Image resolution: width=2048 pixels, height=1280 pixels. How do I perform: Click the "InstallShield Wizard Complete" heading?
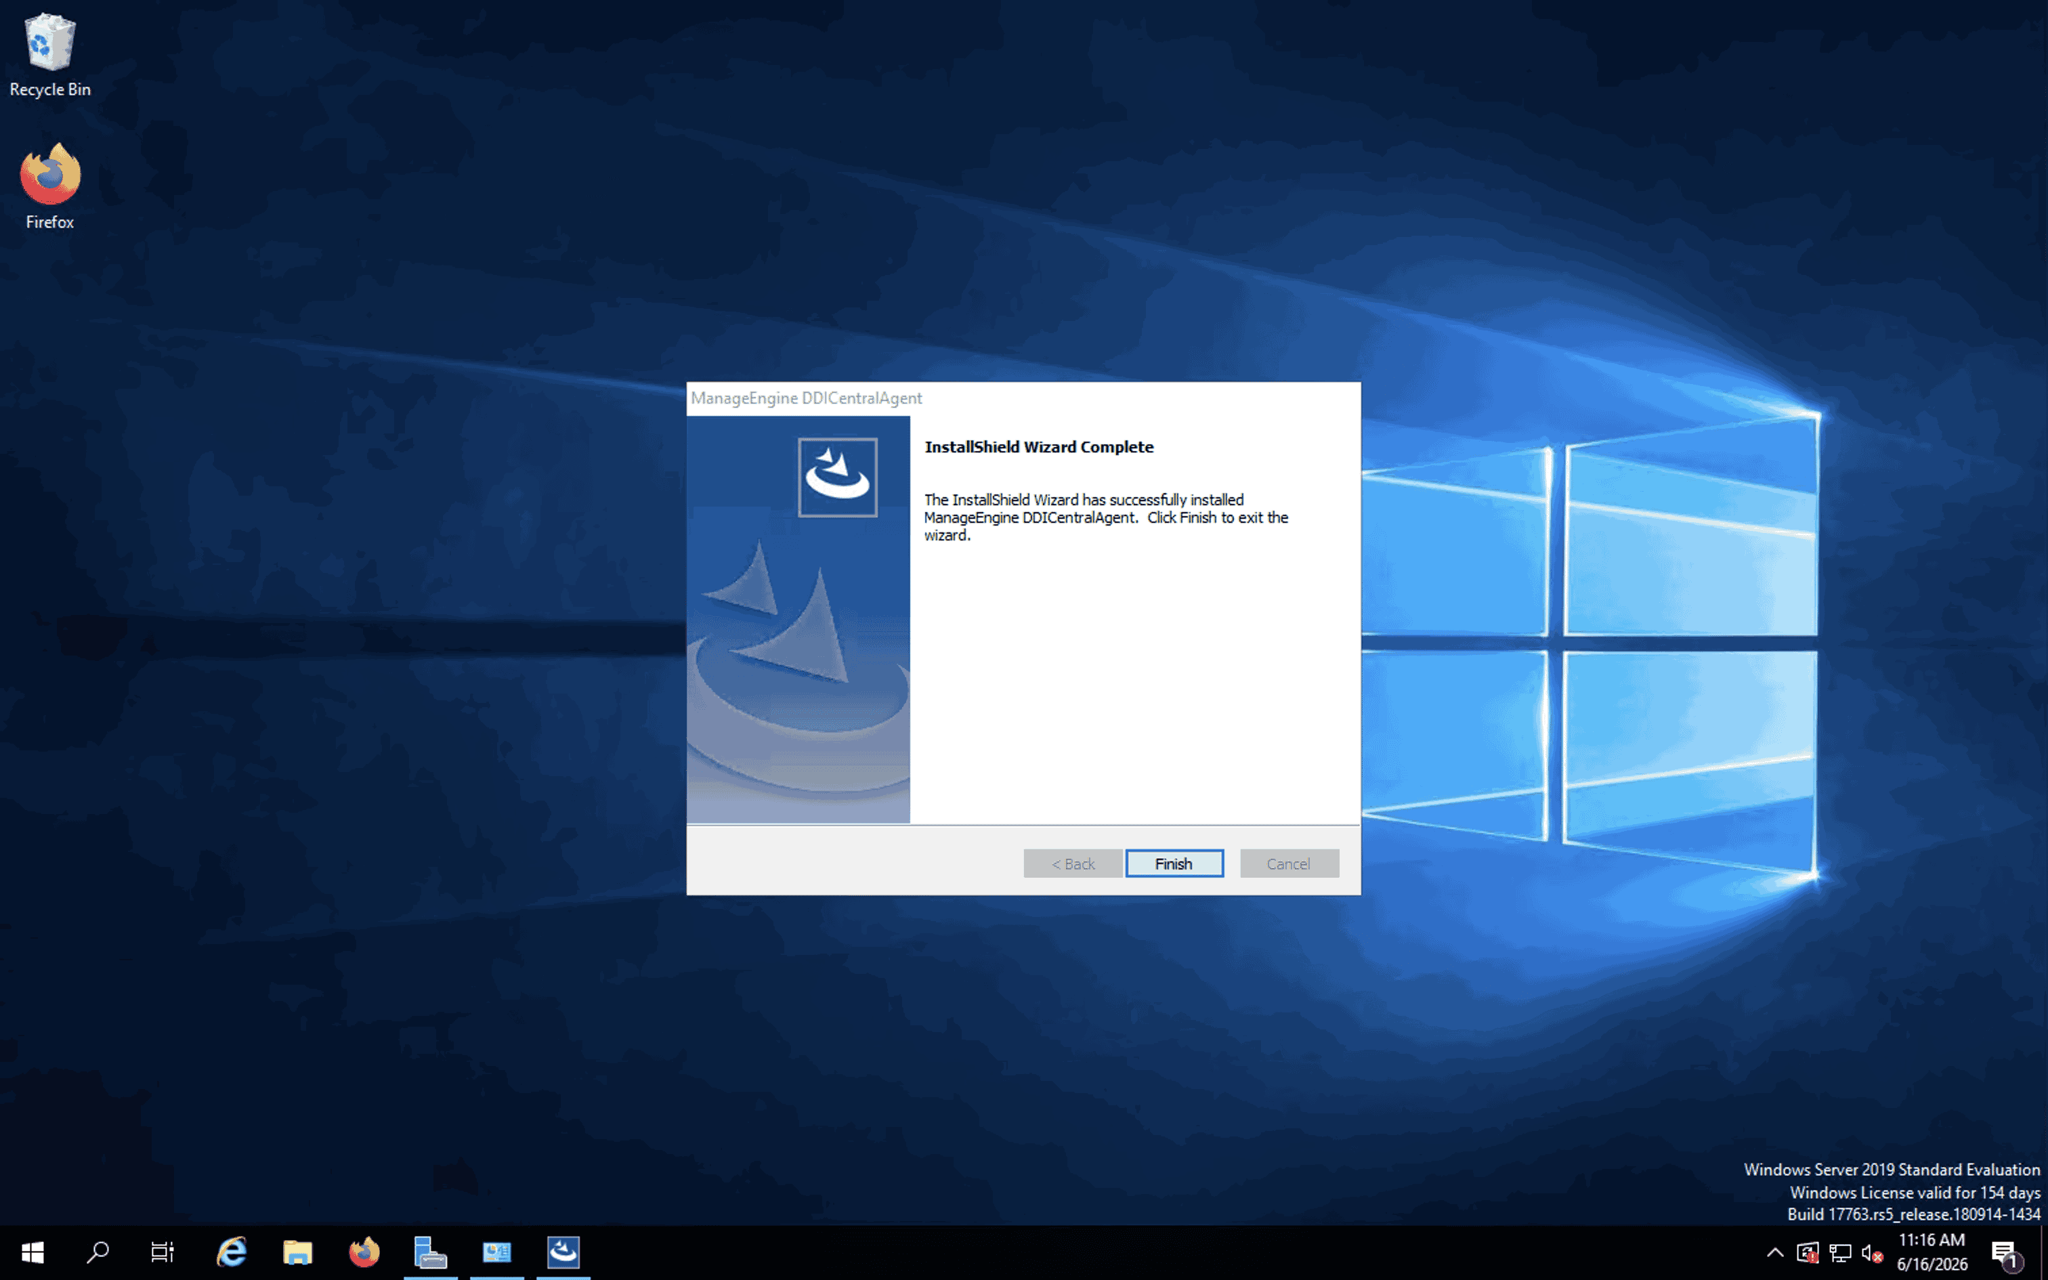point(1038,447)
